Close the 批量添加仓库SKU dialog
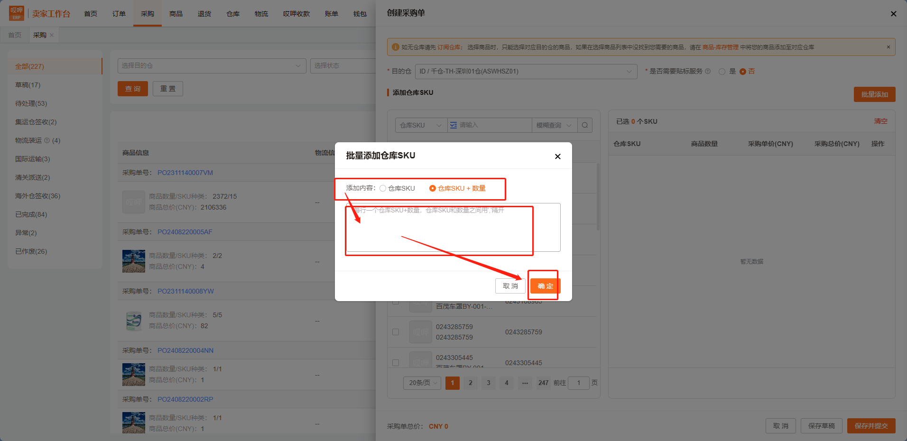907x441 pixels. point(558,156)
